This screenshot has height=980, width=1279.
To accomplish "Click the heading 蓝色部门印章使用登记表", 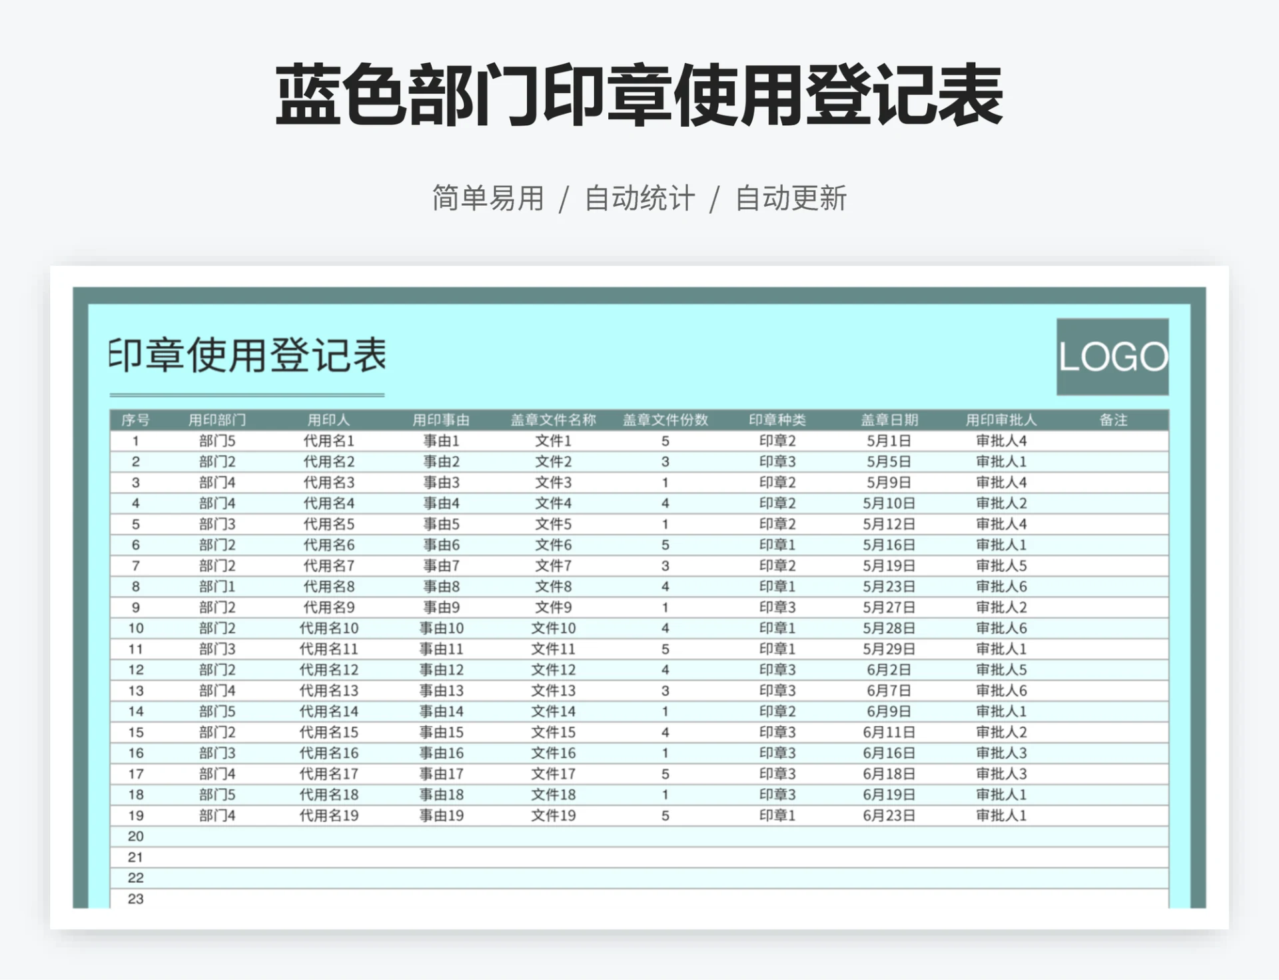I will 639,95.
